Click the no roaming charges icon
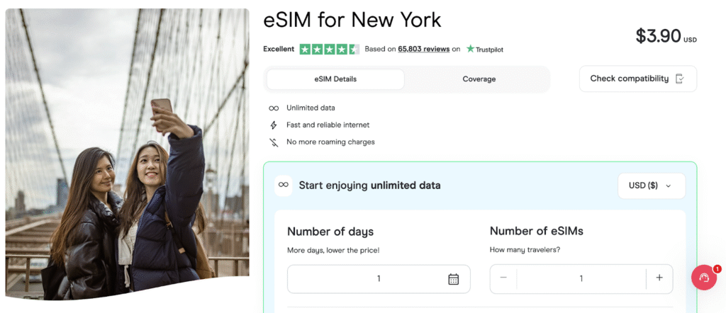 [274, 142]
